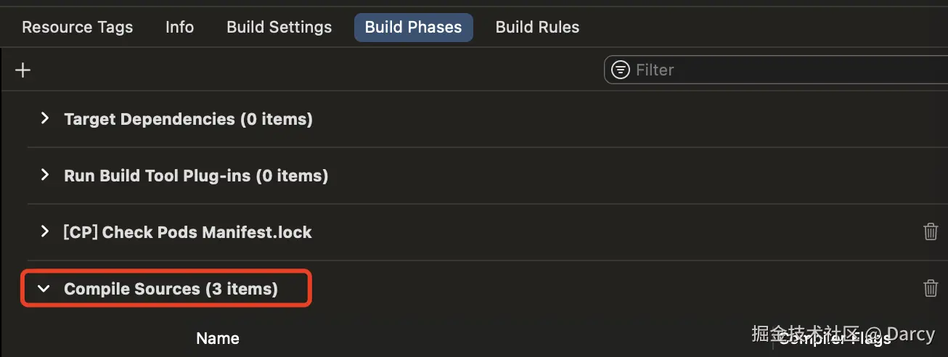Expand the [CP] Check Pods Manifest.lock chevron
The width and height of the screenshot is (948, 357).
[x=45, y=231]
